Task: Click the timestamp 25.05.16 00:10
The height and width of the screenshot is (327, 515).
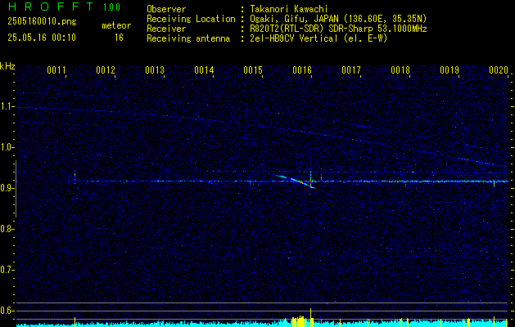Action: pos(42,38)
